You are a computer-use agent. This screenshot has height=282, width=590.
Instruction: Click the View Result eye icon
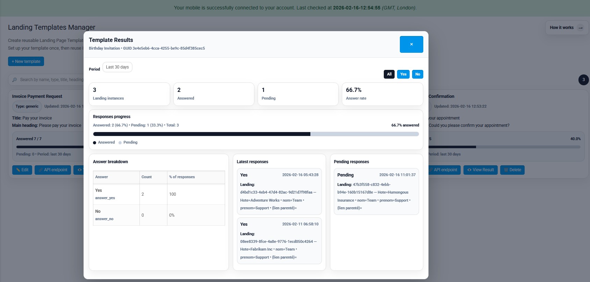click(x=469, y=170)
